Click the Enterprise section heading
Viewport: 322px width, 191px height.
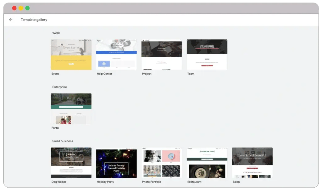click(59, 87)
